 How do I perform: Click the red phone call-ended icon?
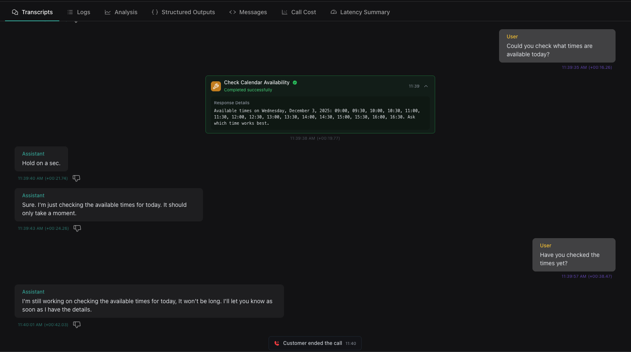(x=276, y=343)
